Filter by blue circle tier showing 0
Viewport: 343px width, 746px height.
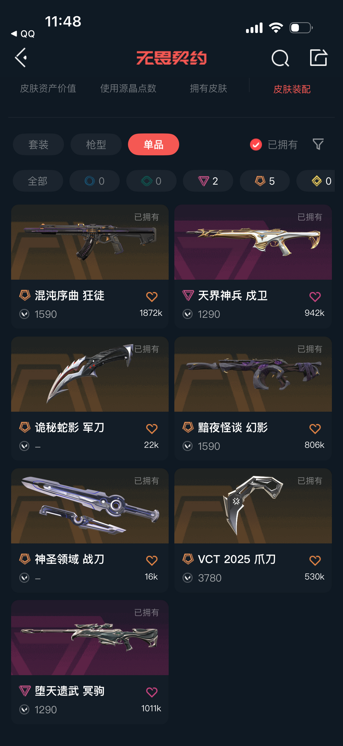click(95, 181)
